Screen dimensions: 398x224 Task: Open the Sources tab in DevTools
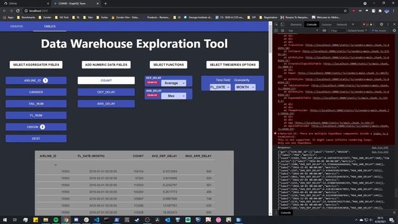(x=326, y=24)
